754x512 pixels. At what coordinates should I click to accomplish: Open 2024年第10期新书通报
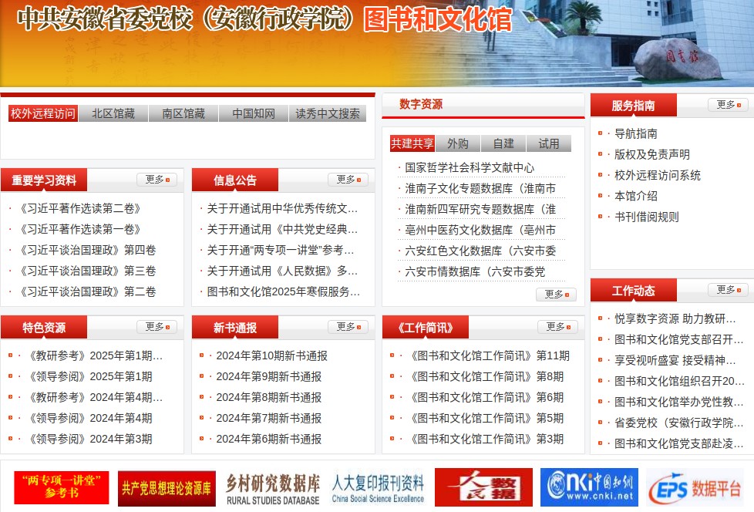point(271,355)
